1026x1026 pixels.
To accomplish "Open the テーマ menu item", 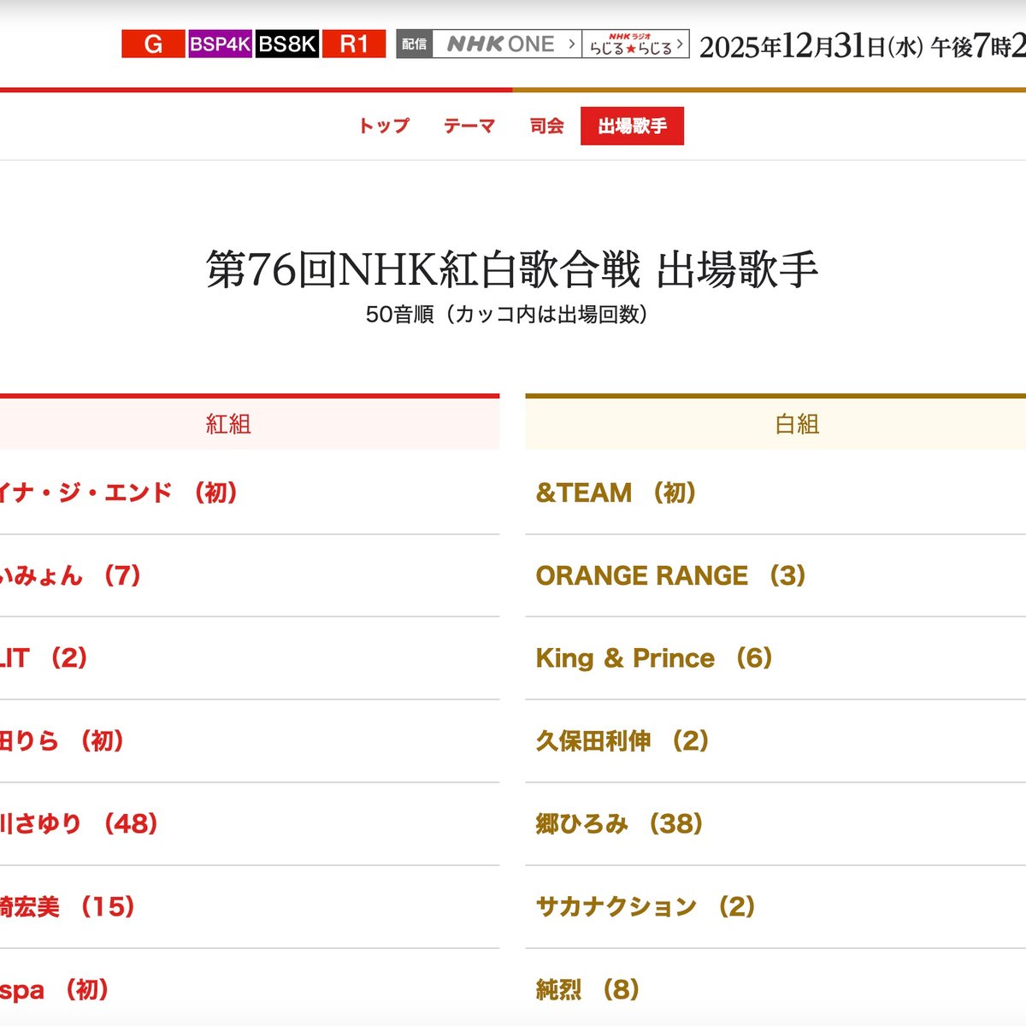I will tap(469, 126).
